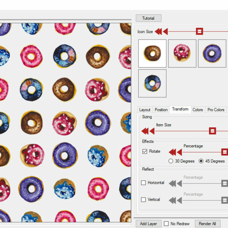228x228 pixels.
Task: Uncheck the Rotate effect checkbox
Action: coord(145,151)
